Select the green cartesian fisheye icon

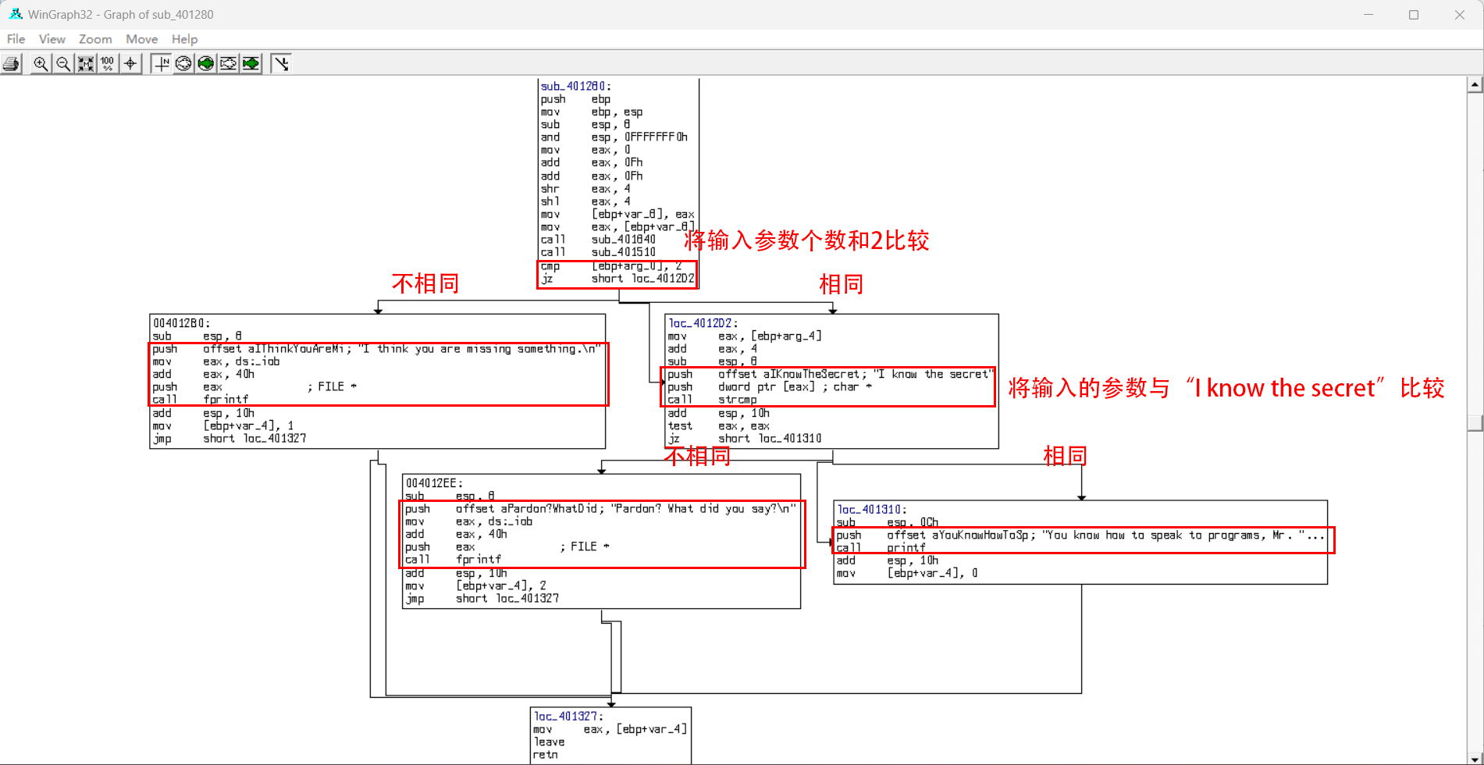tap(251, 64)
